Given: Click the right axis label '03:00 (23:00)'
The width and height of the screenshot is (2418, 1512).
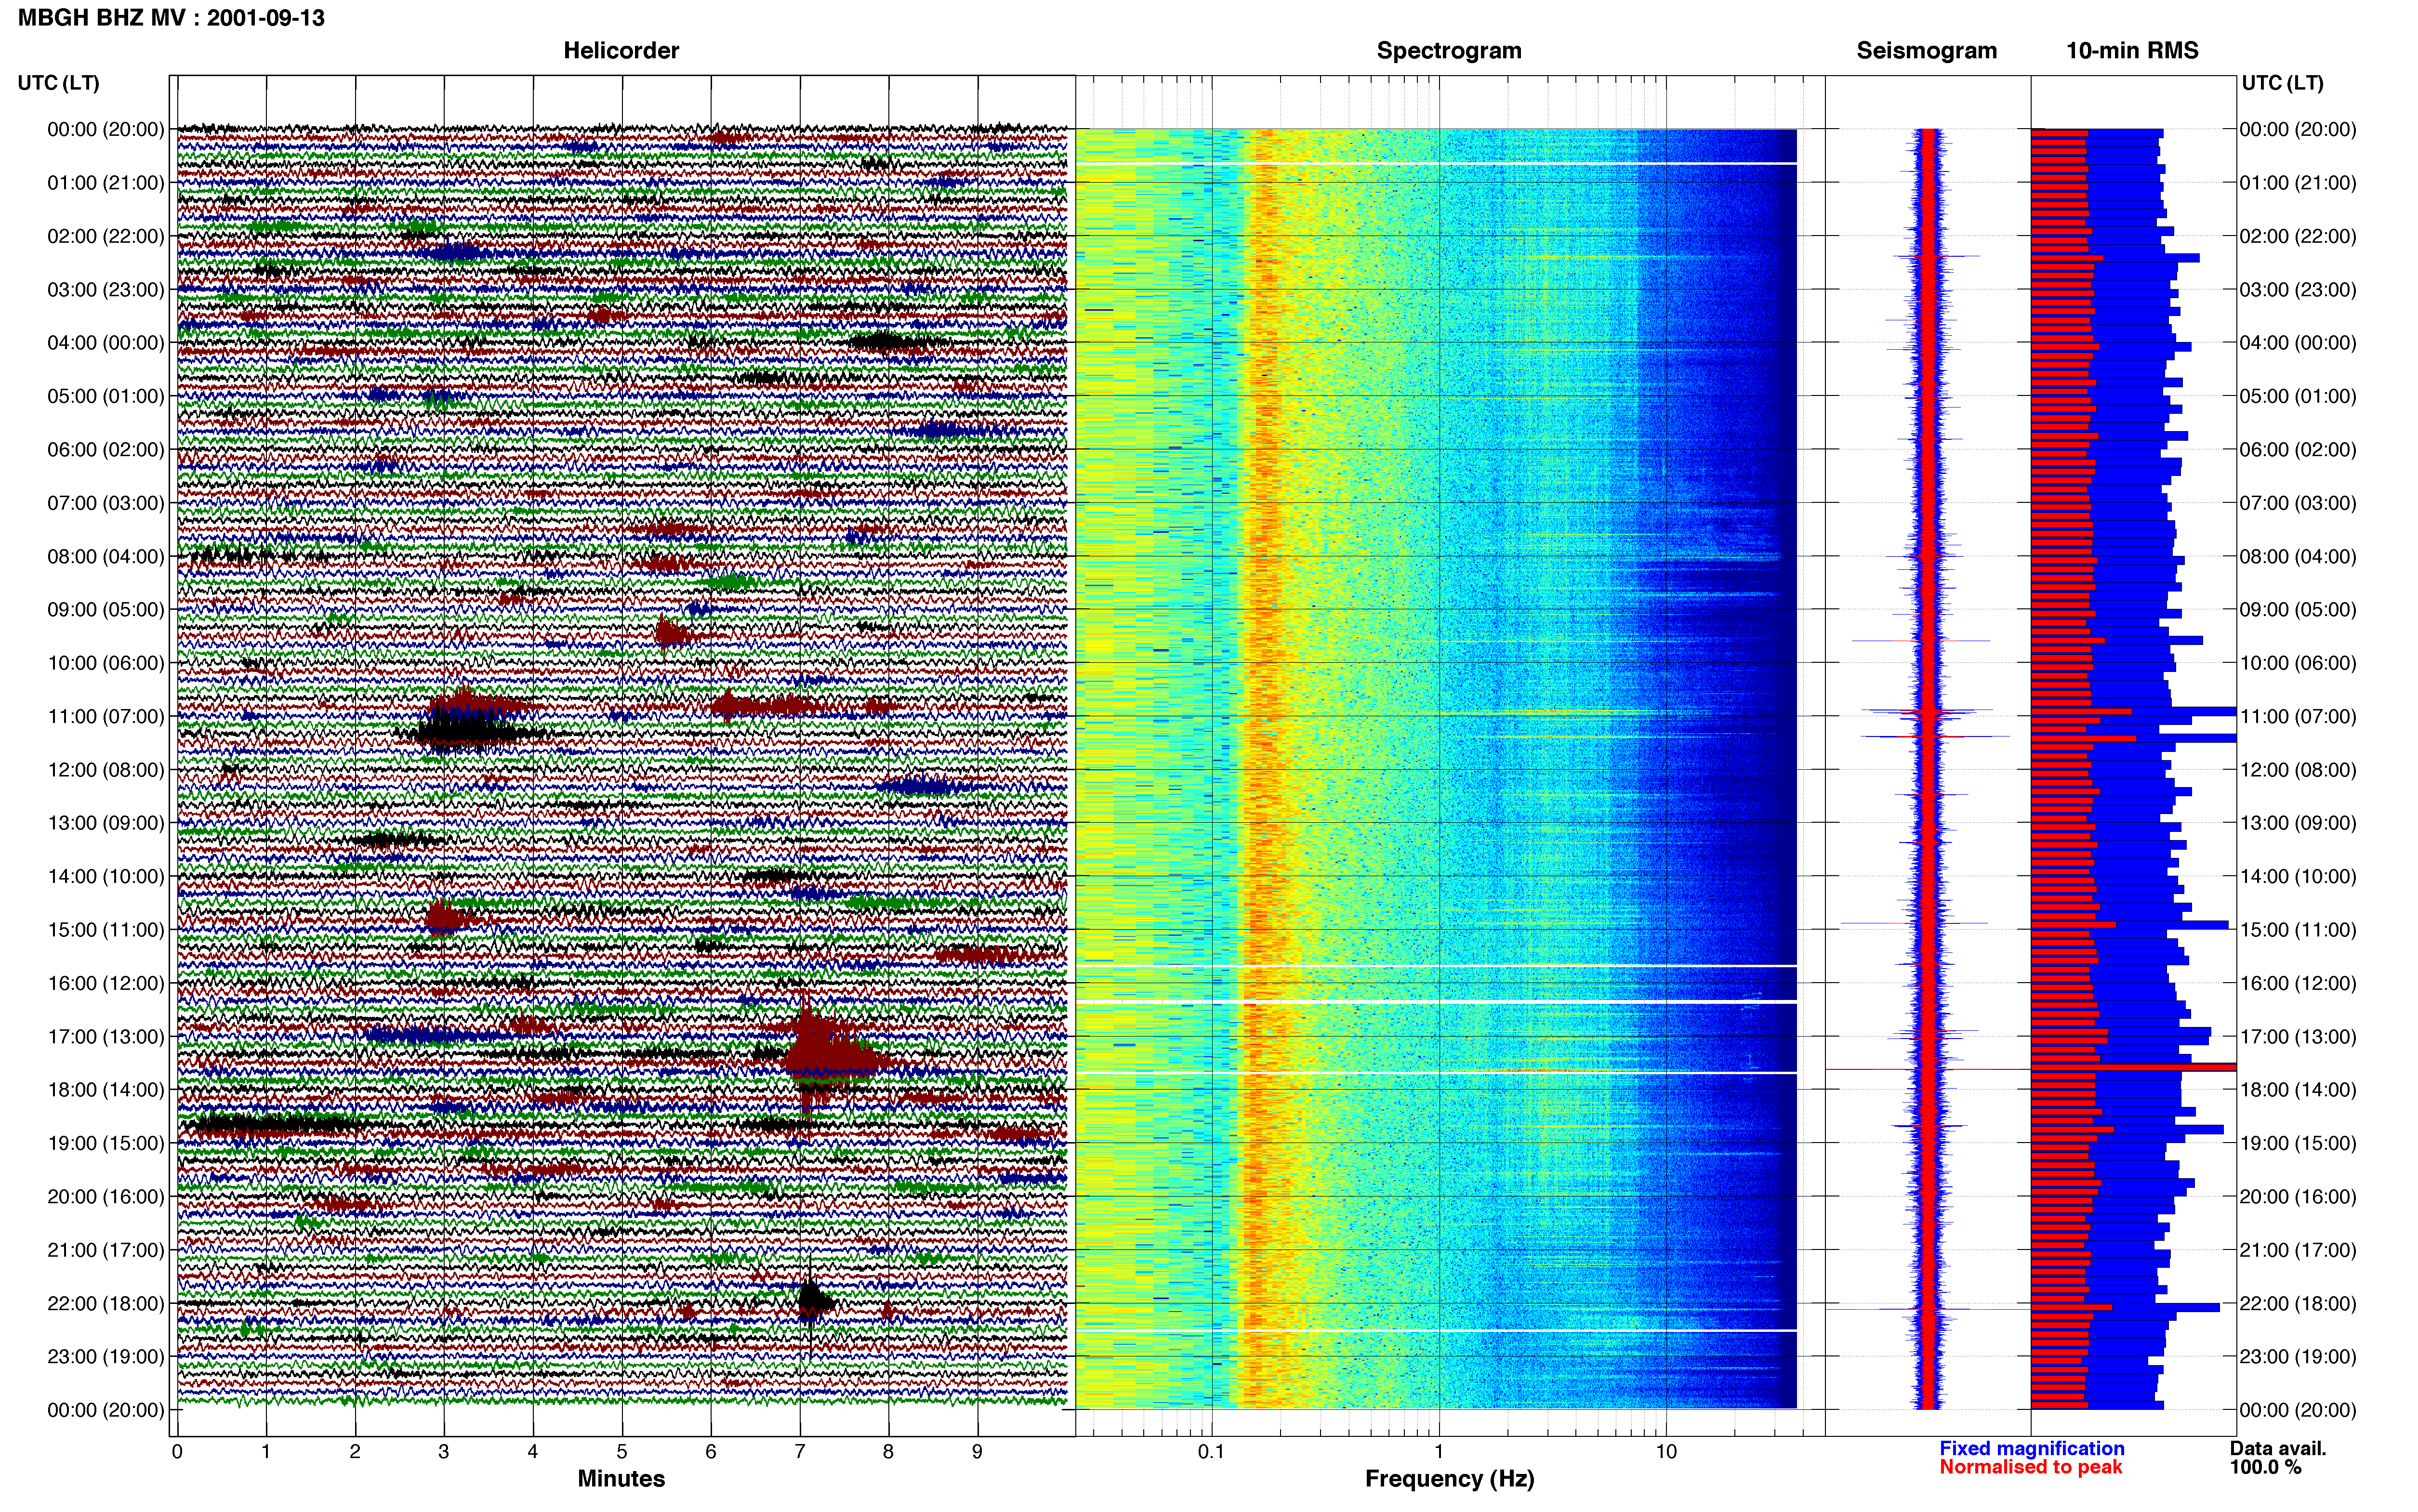Looking at the screenshot, I should (x=2298, y=290).
